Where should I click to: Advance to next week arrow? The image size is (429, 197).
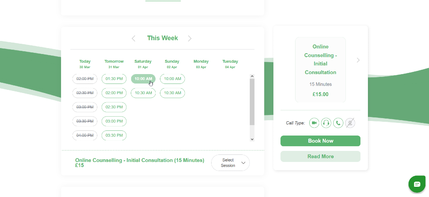[x=189, y=38]
